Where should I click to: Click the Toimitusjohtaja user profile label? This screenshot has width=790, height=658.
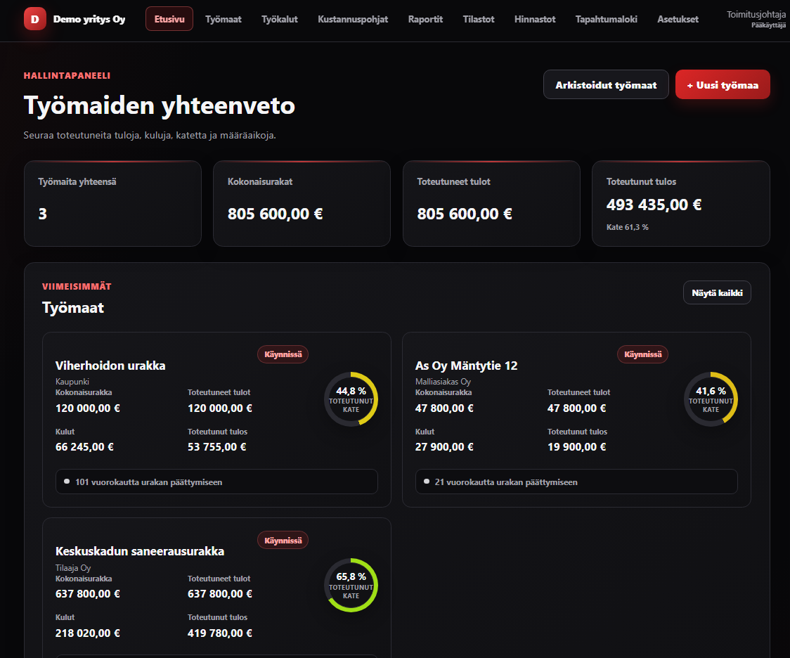pyautogui.click(x=756, y=15)
